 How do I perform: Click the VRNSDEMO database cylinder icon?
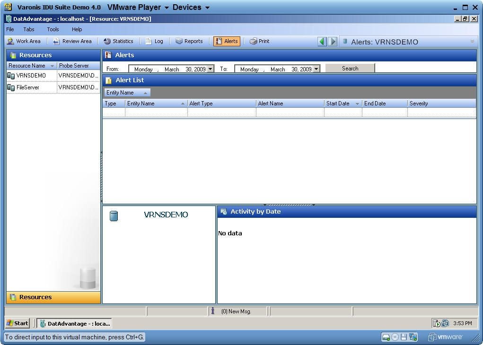click(x=114, y=216)
